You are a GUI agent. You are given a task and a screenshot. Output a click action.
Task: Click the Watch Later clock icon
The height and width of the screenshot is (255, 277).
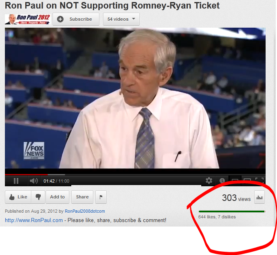[x=222, y=181]
